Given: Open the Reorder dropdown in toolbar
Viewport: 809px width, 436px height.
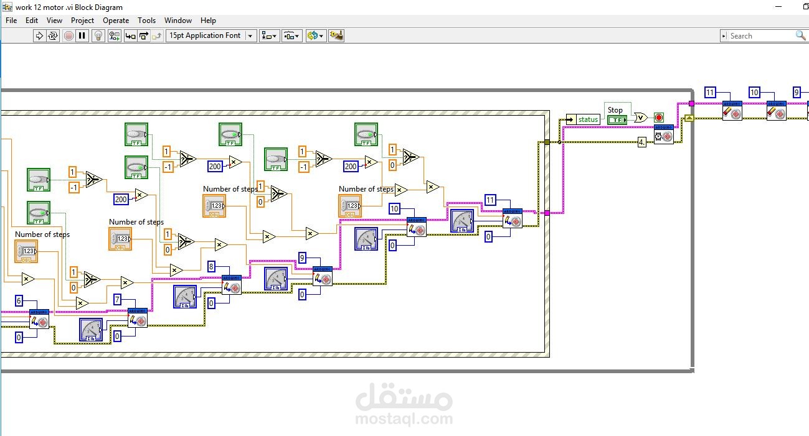Looking at the screenshot, I should [x=316, y=36].
